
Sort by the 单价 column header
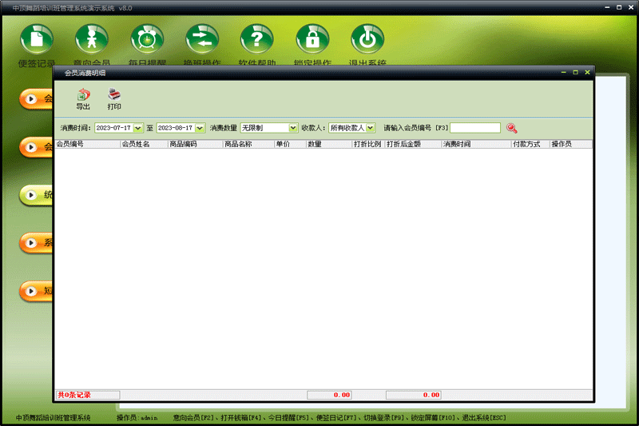290,144
